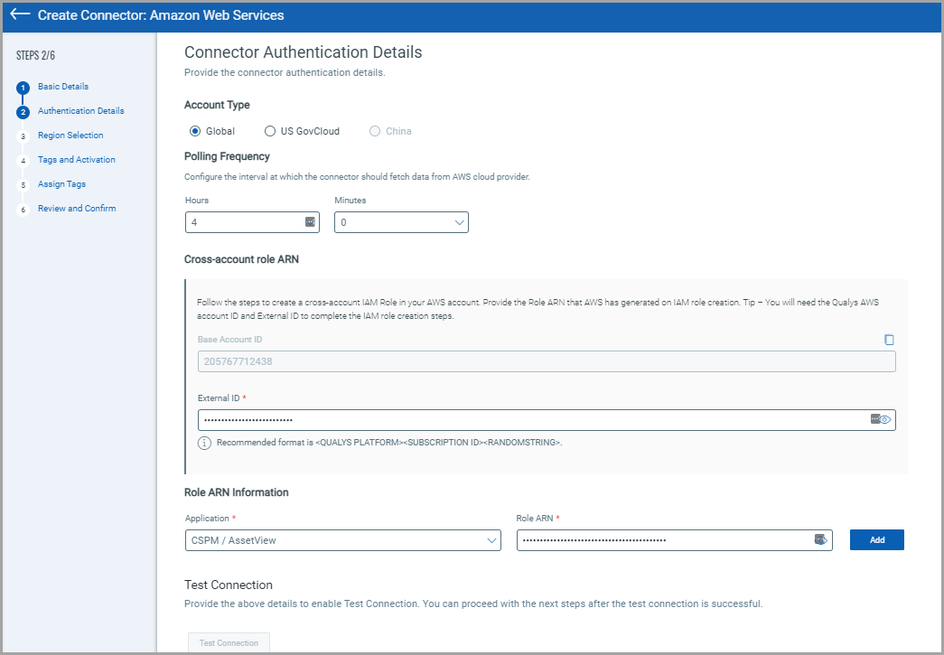944x655 pixels.
Task: Select the Global account type
Action: pyautogui.click(x=195, y=131)
